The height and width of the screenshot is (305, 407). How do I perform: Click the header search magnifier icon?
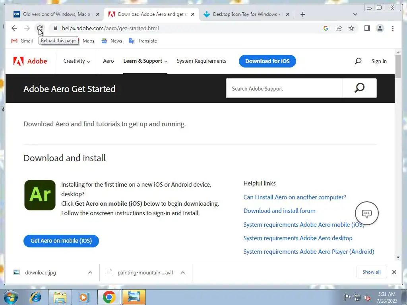pyautogui.click(x=358, y=61)
